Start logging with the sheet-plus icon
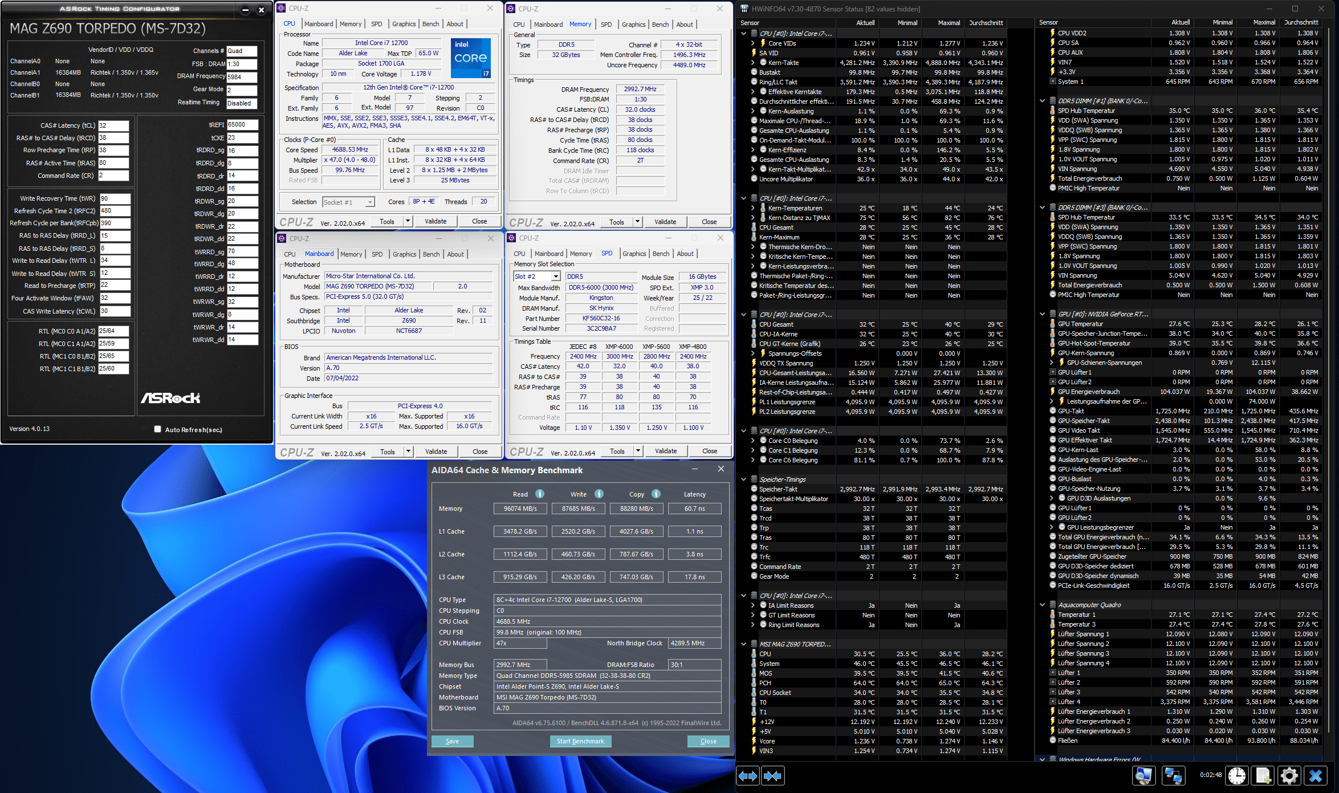 click(x=1263, y=775)
